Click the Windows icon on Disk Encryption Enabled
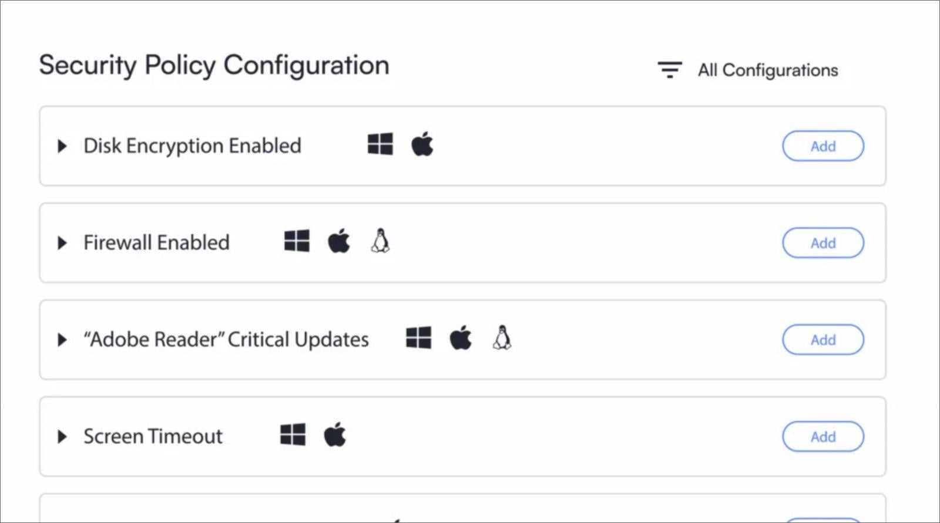This screenshot has width=940, height=523. (x=380, y=144)
